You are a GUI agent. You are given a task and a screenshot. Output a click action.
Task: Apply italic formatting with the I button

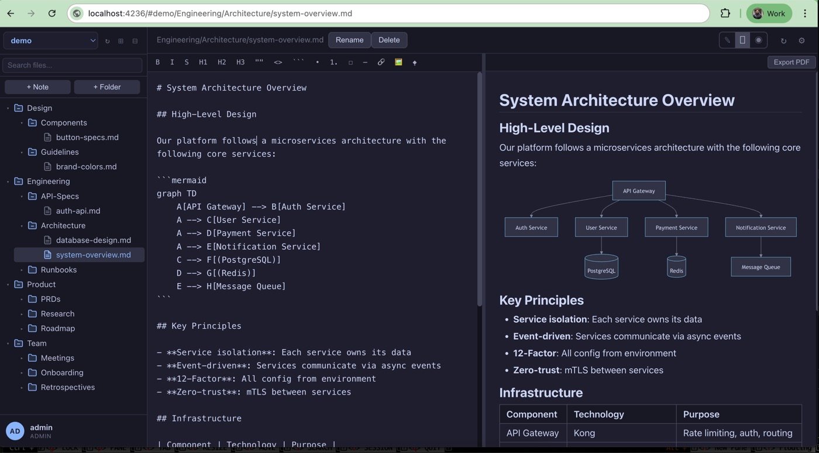pos(172,62)
